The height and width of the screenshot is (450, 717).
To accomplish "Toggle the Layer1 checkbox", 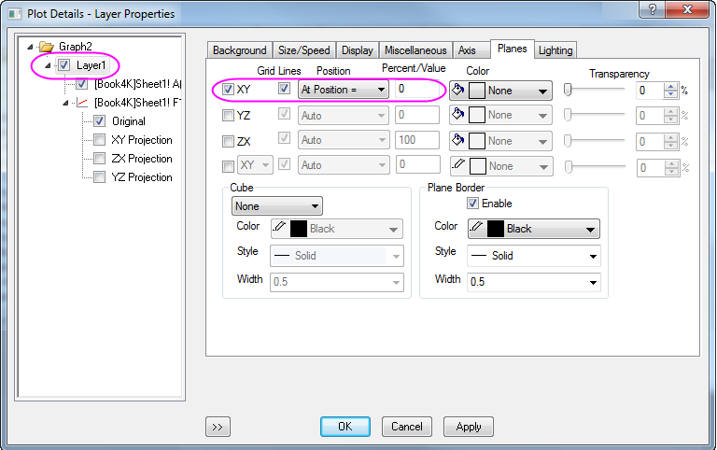I will 63,65.
